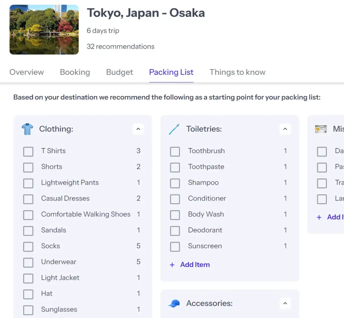Check the T Shirts checkbox
Screen dimensions: 344x318
[28, 151]
